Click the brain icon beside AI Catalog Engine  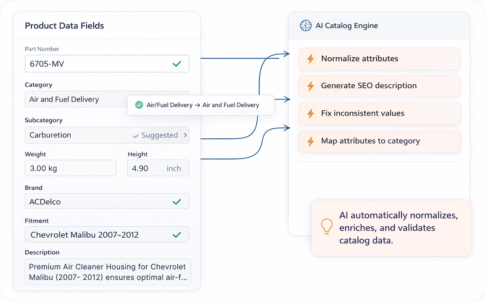pos(305,25)
